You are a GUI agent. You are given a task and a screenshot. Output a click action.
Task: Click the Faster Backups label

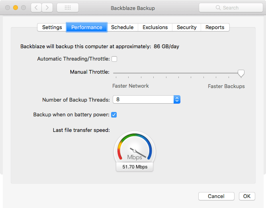tap(226, 86)
